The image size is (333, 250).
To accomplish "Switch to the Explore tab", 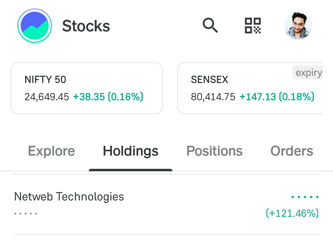I will [51, 151].
